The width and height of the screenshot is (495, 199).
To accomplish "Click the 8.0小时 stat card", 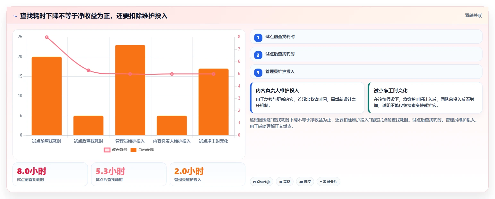I will coord(50,174).
